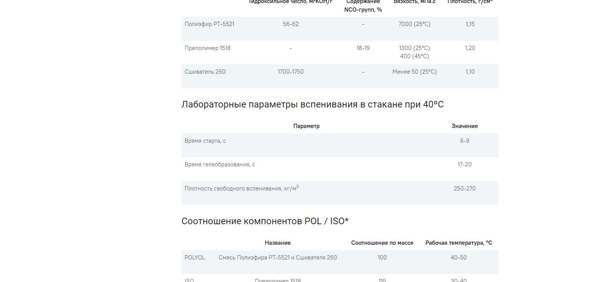Image resolution: width=590 pixels, height=282 pixels.
Task: Click viscosity value '400 (45°C)'
Action: tap(415, 56)
